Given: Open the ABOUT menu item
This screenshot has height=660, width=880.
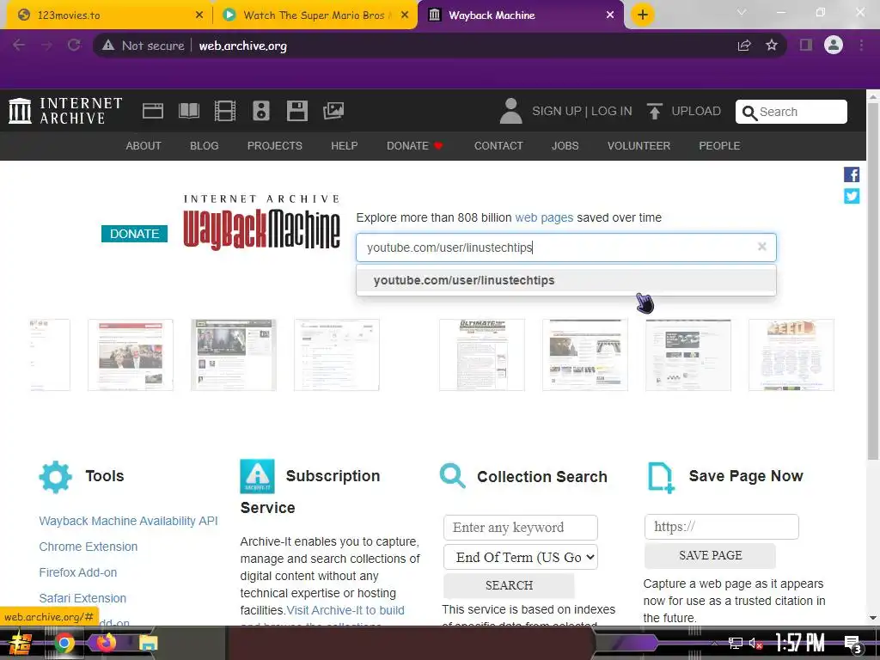Looking at the screenshot, I should click(x=144, y=146).
